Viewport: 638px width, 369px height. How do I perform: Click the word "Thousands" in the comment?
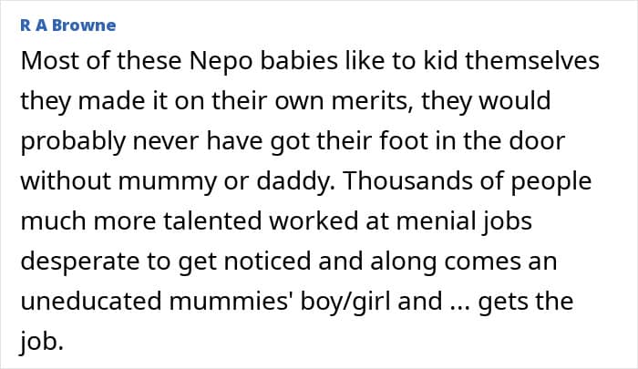(x=422, y=180)
